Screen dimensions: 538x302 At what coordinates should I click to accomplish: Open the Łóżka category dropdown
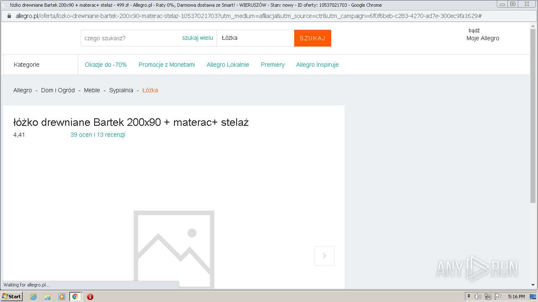[x=256, y=38]
